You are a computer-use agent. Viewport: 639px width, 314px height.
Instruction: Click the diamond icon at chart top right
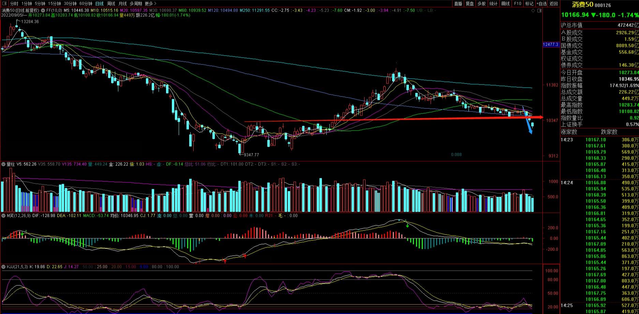[x=533, y=11]
